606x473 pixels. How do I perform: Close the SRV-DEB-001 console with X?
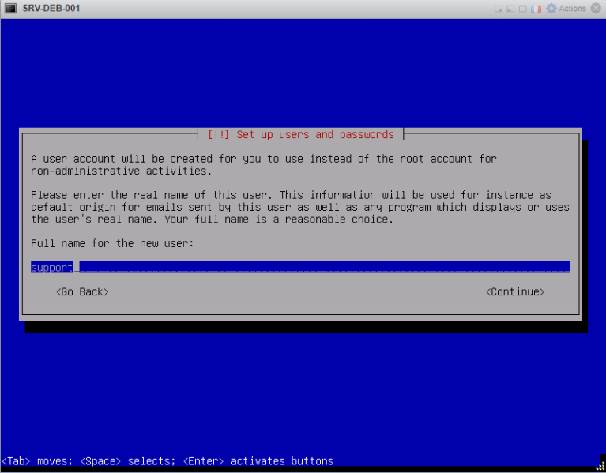click(x=596, y=8)
